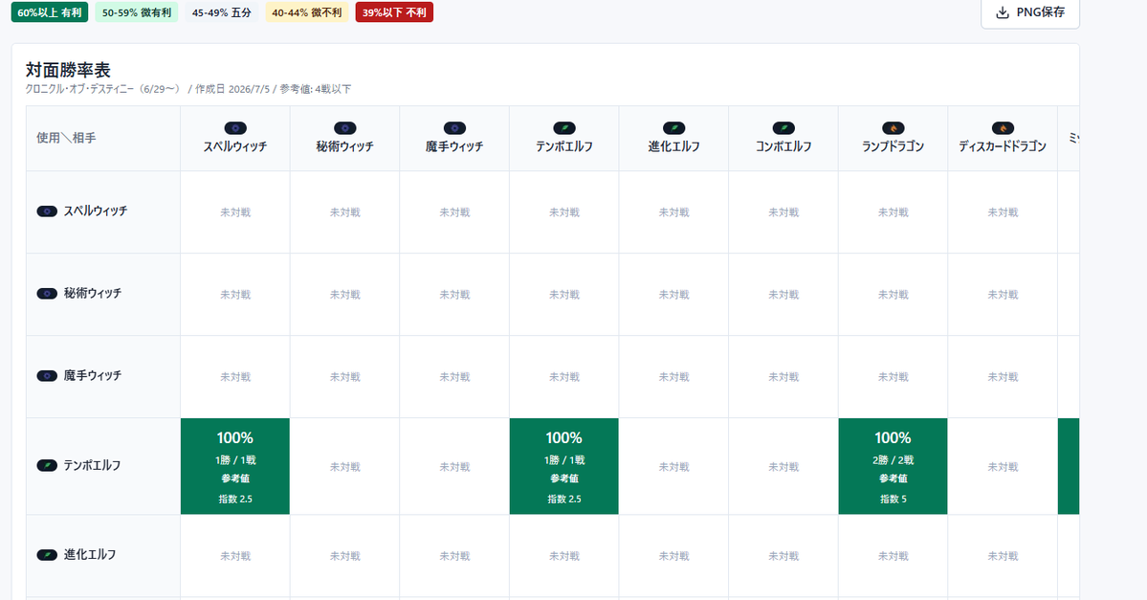Click the テンポエルフ row label

tap(92, 465)
